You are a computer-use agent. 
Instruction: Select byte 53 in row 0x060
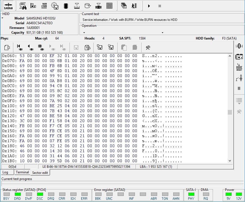click(22, 56)
